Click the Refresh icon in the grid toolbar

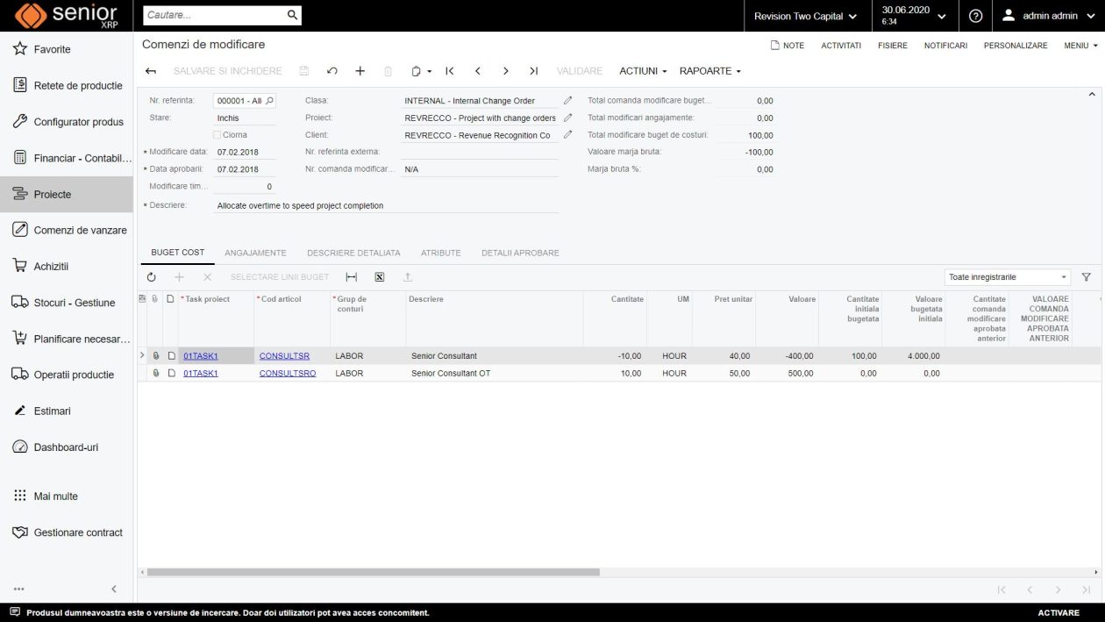coord(151,276)
